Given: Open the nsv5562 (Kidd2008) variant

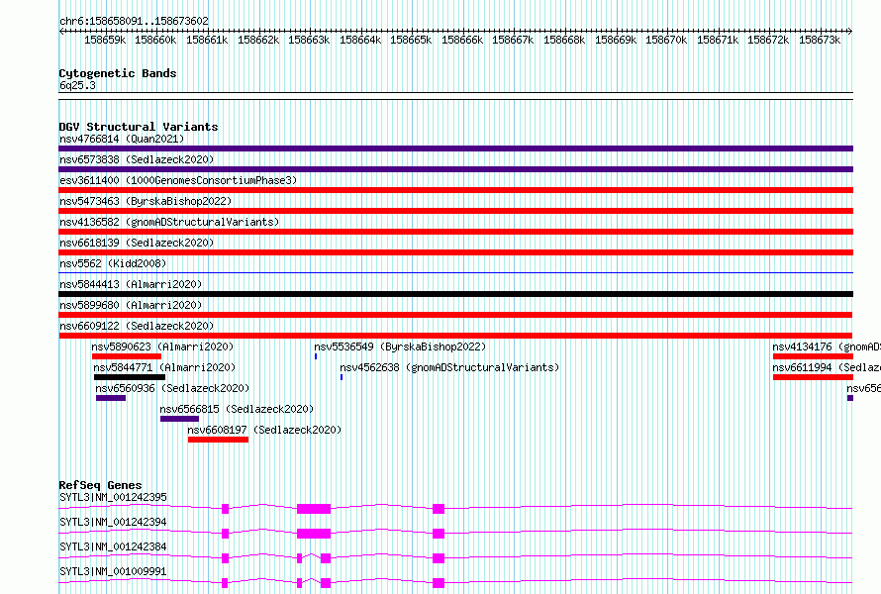Looking at the screenshot, I should point(455,272).
